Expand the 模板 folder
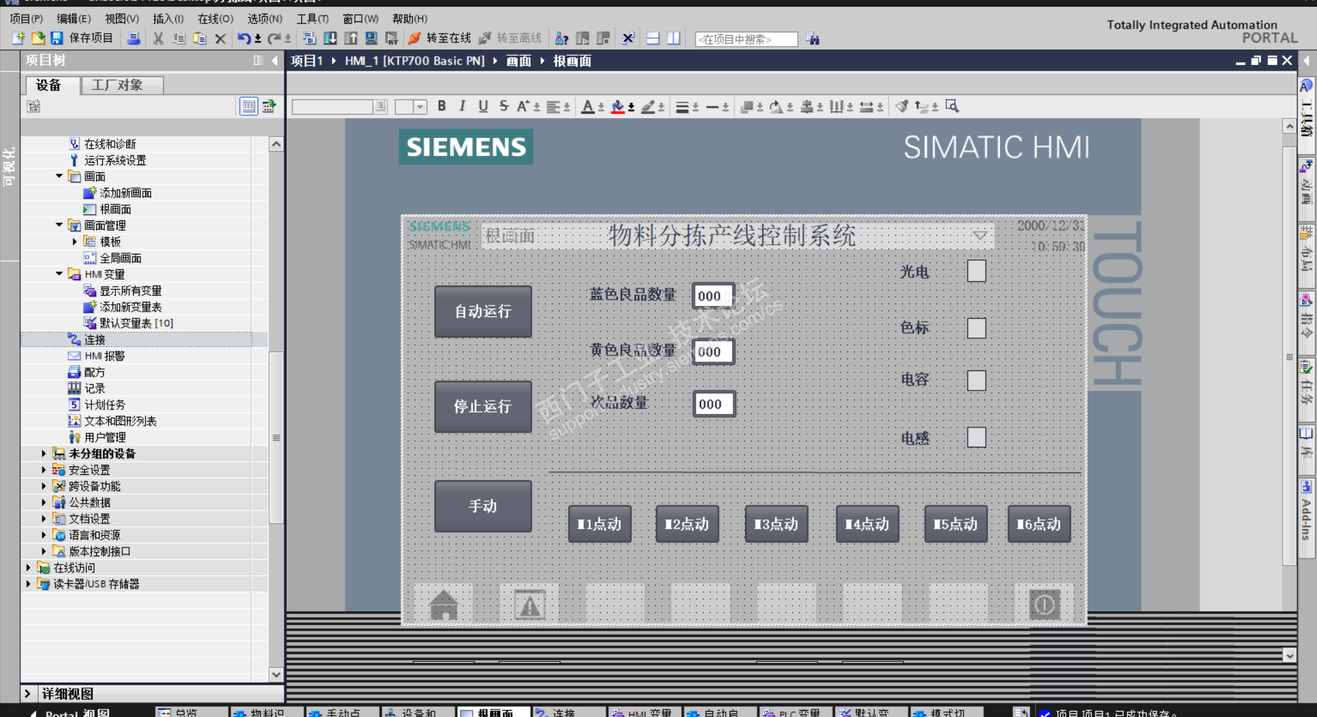The image size is (1317, 717). coord(75,242)
